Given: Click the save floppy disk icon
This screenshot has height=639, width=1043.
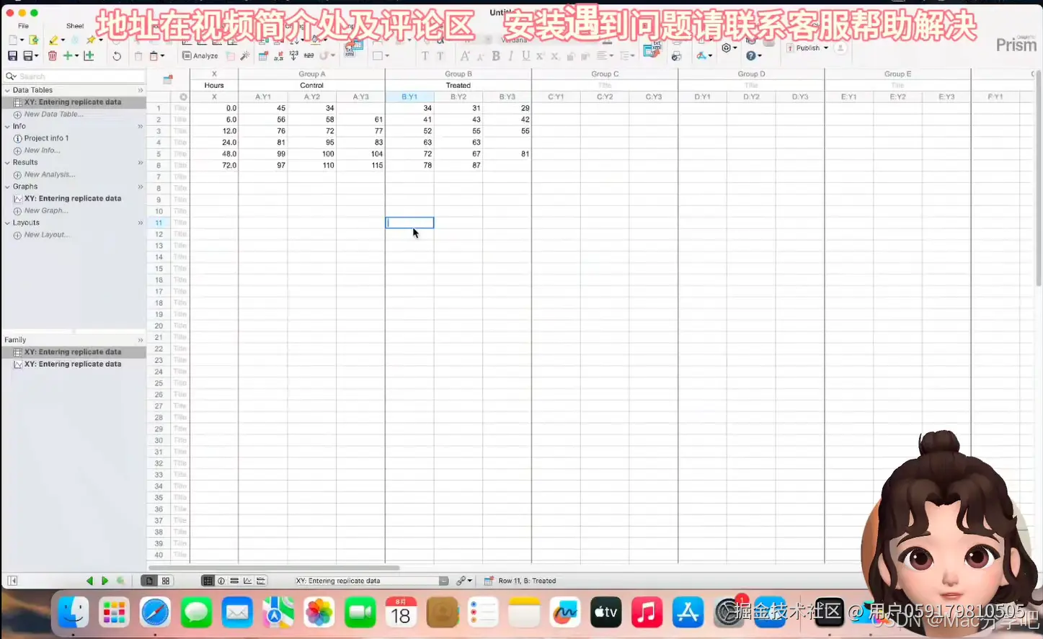Looking at the screenshot, I should [x=12, y=55].
